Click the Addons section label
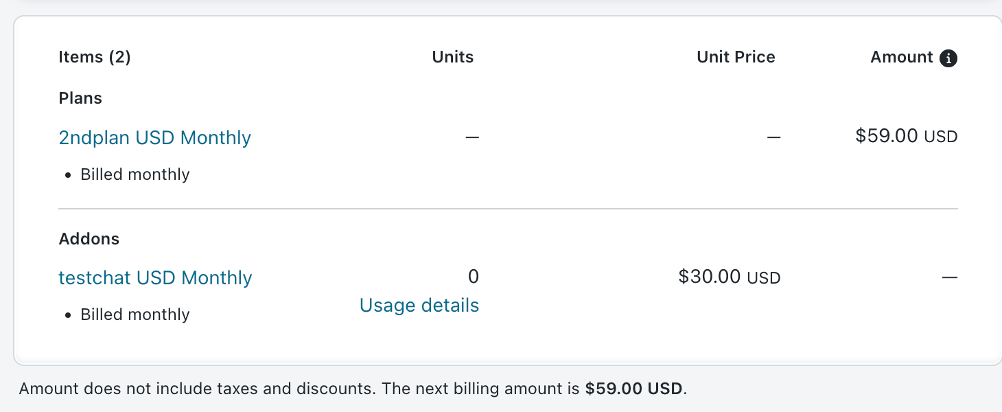Image resolution: width=1002 pixels, height=412 pixels. coord(89,239)
